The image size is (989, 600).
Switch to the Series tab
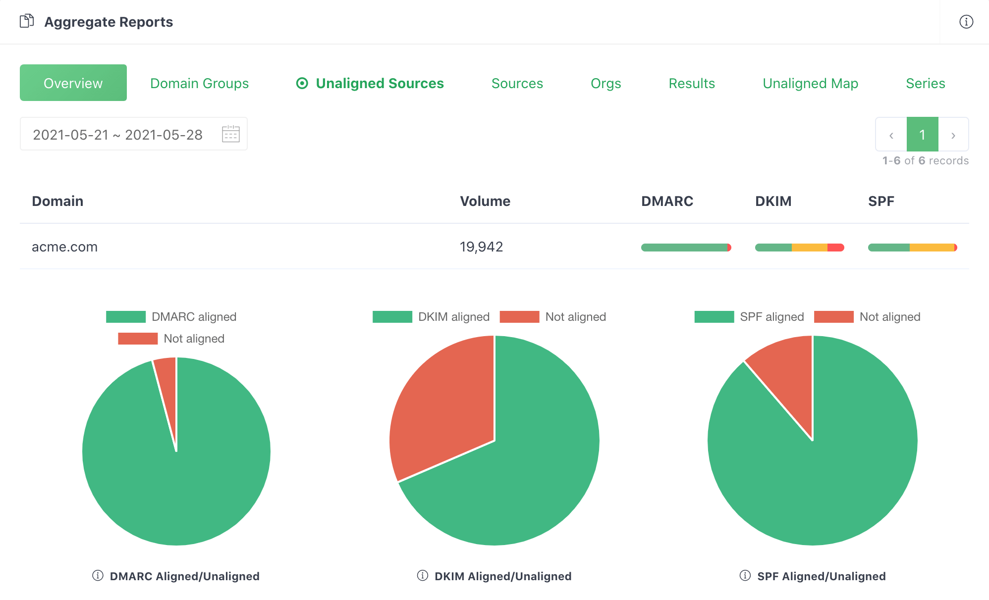(925, 83)
